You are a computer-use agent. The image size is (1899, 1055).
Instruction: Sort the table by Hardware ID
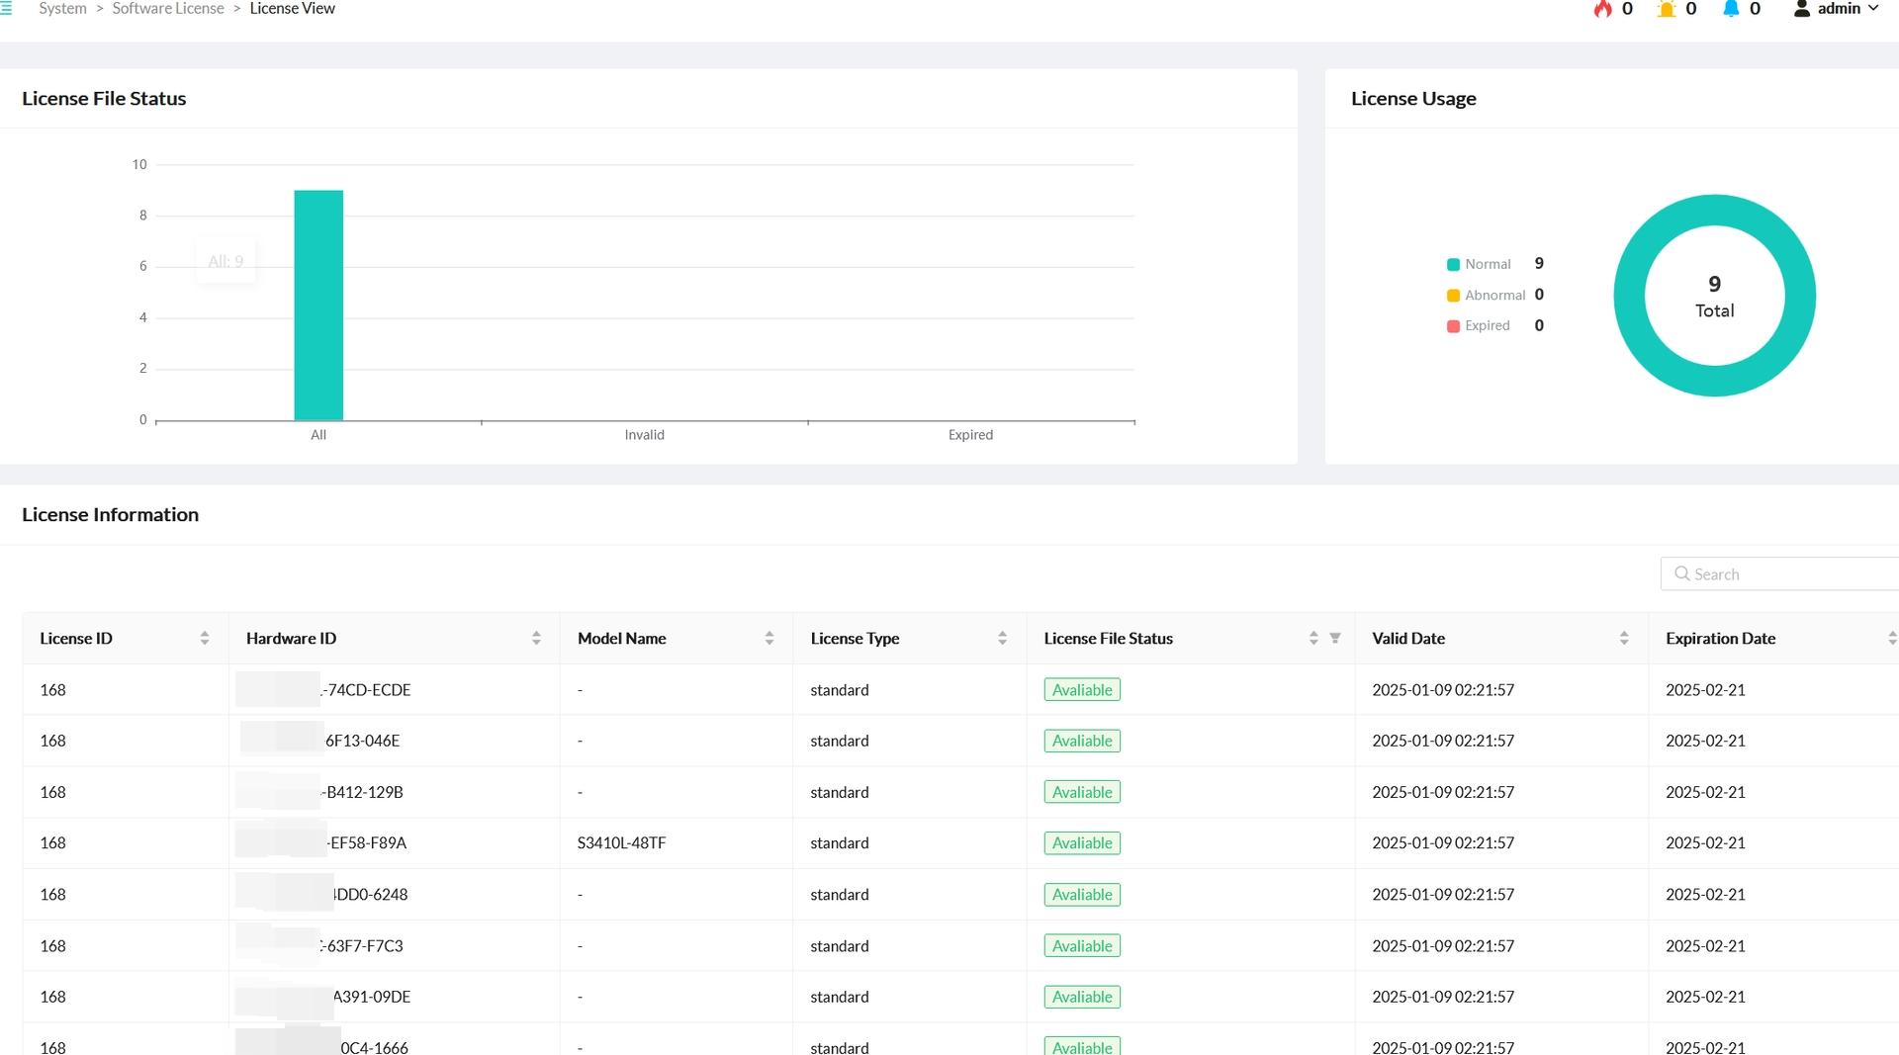tap(536, 639)
